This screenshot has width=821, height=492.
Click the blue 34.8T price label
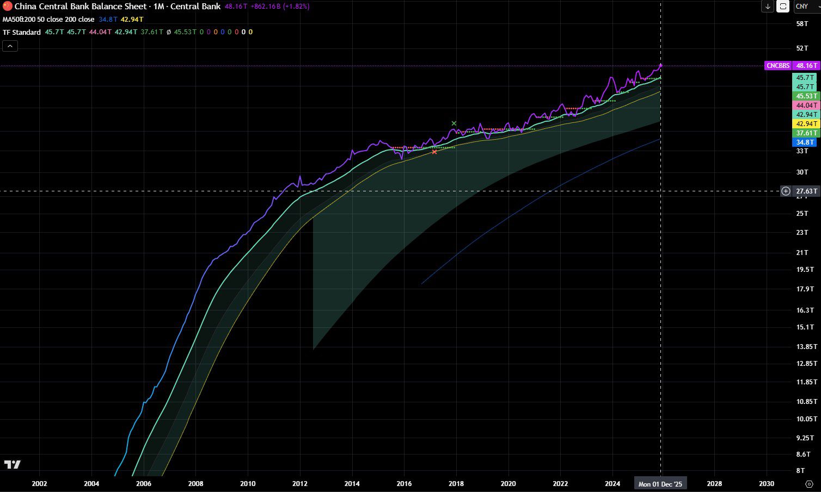[805, 142]
